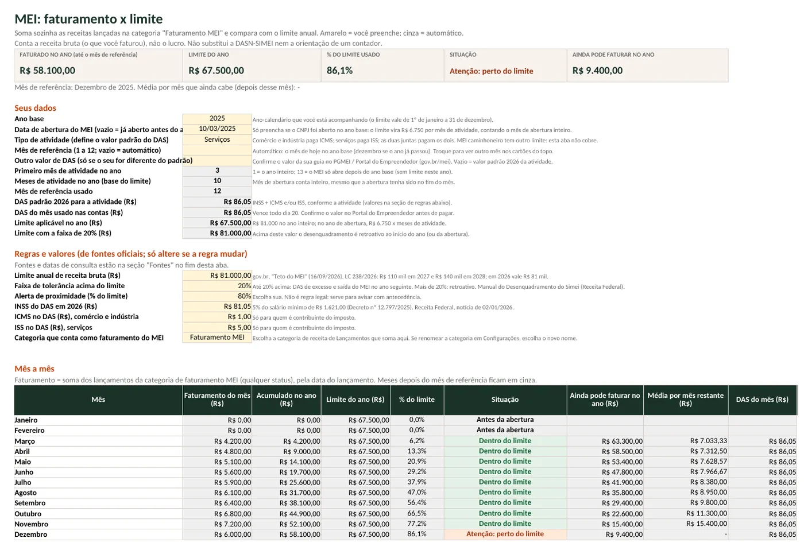Open the Tipo de atividade cell with Serviços
Viewport: 804px width, 554px height.
click(x=217, y=140)
